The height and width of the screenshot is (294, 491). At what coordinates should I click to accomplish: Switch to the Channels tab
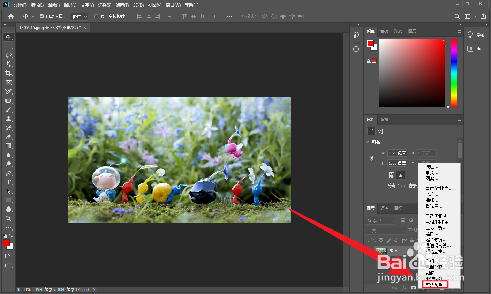pyautogui.click(x=384, y=208)
